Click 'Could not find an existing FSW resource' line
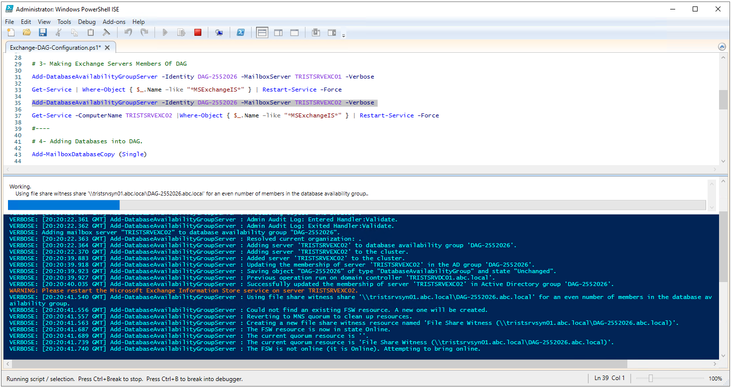This screenshot has width=731, height=387. (248, 310)
